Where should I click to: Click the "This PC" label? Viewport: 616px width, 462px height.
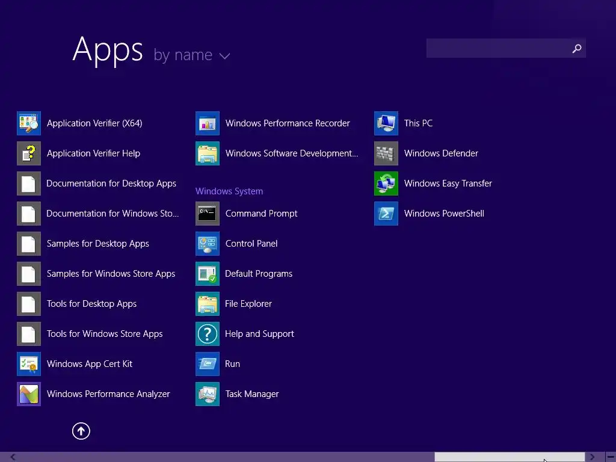pos(419,123)
